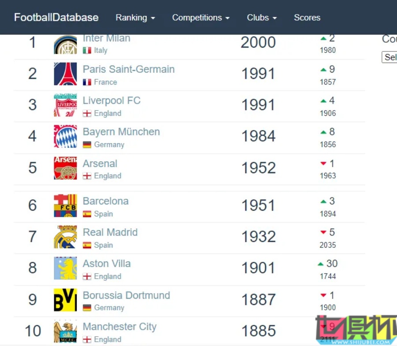Click the Inter Milan club crest
The width and height of the screenshot is (397, 346).
(65, 45)
